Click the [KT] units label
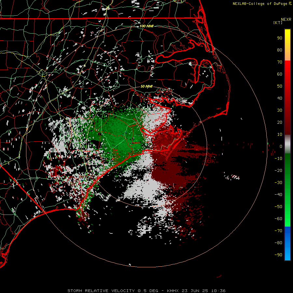Viewport: 293px width, 293px height. coord(278,22)
